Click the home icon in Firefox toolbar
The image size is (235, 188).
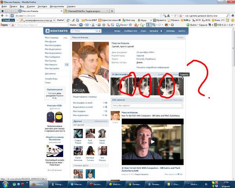(x=233, y=16)
